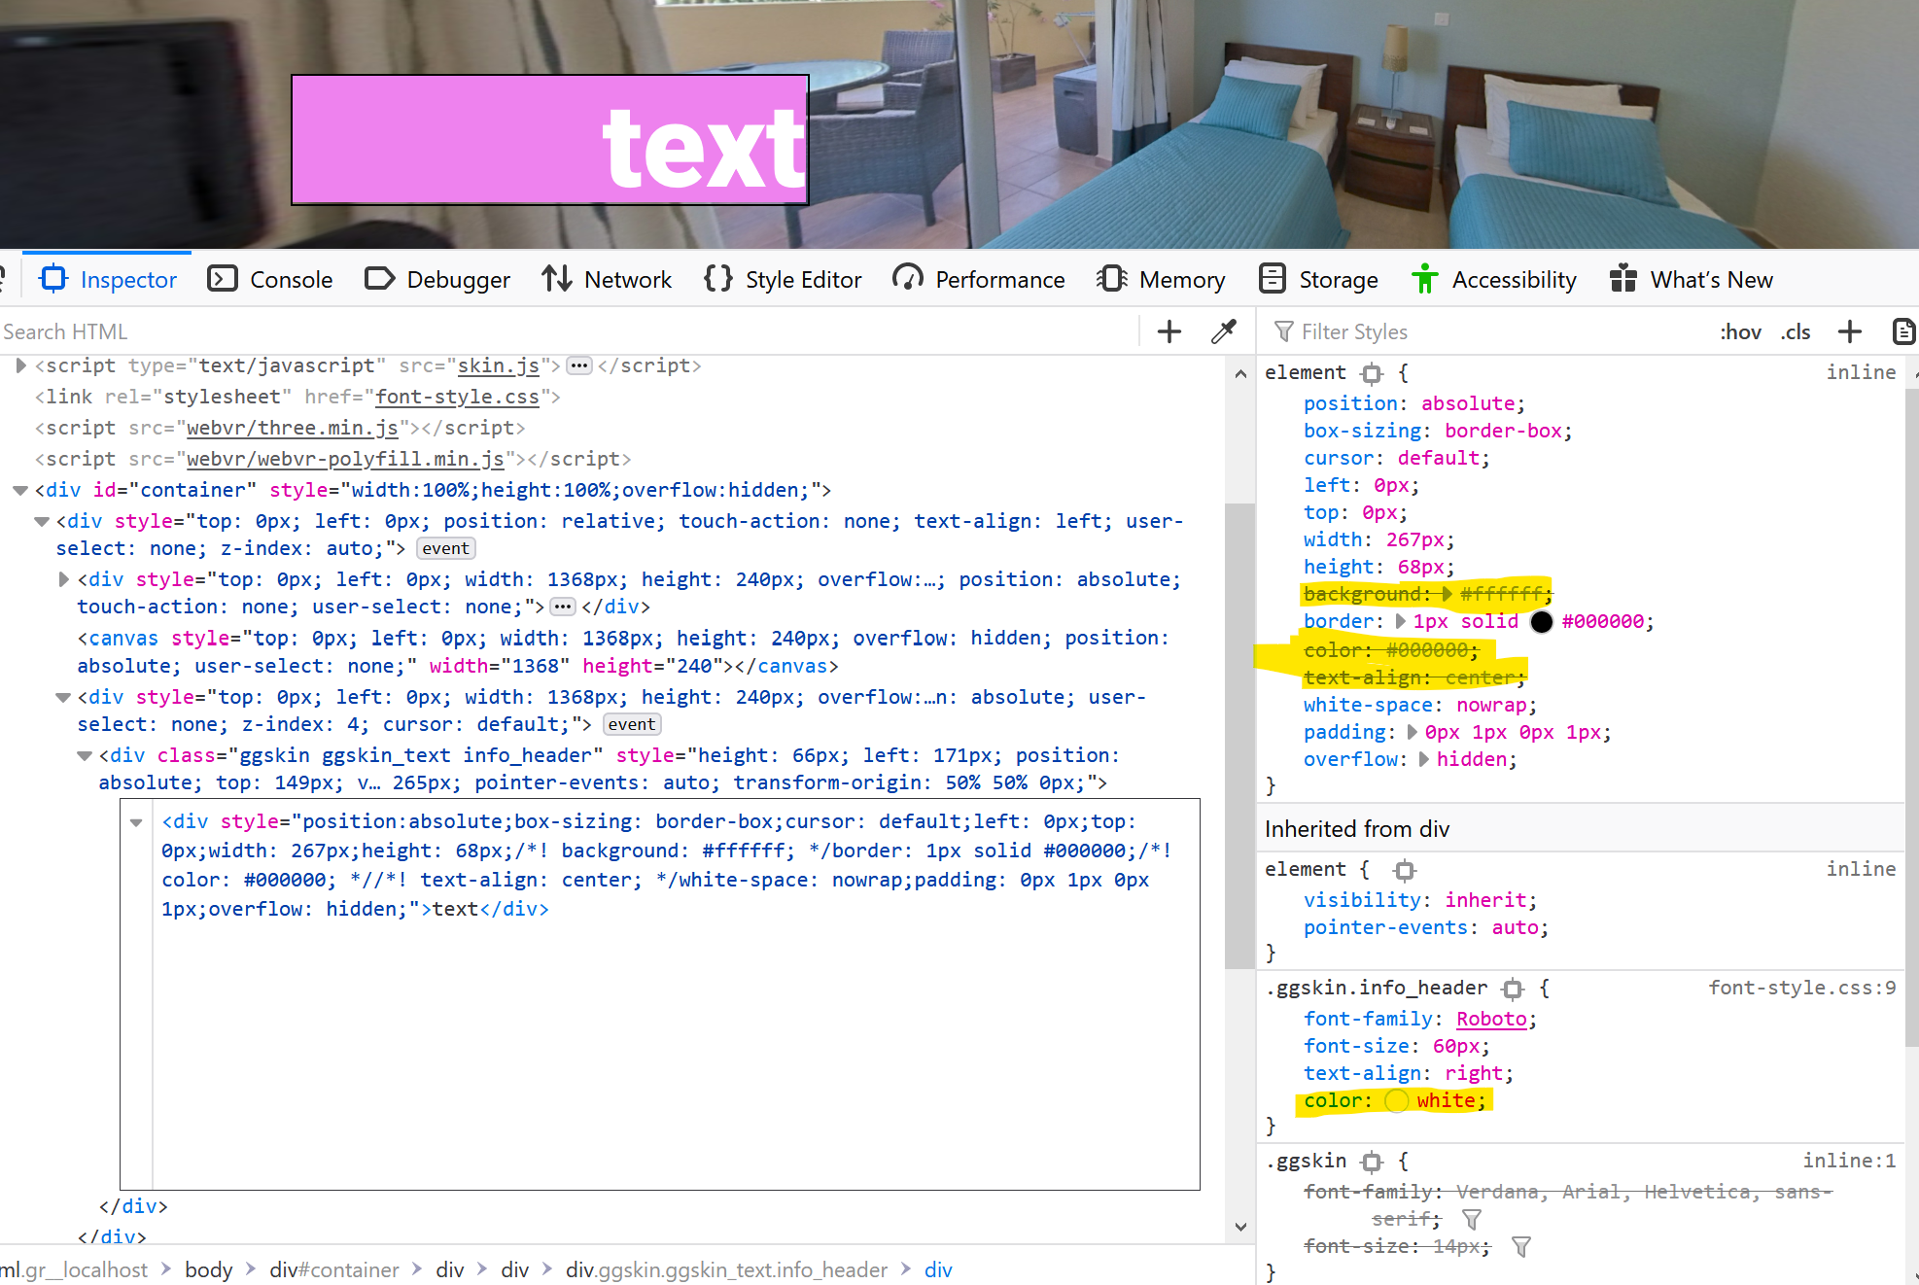Viewport: 1919px width, 1285px height.
Task: Open the What's New tab
Action: pos(1692,280)
